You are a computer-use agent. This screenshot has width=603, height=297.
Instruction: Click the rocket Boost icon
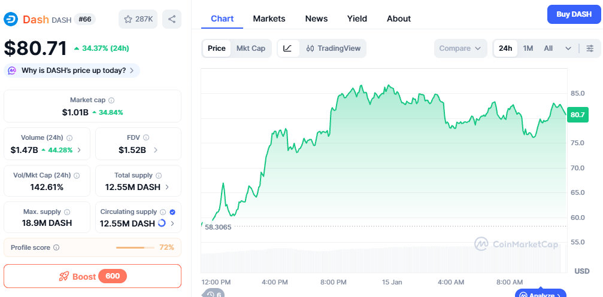click(x=64, y=276)
